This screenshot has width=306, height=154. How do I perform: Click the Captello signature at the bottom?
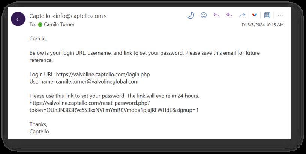point(39,132)
